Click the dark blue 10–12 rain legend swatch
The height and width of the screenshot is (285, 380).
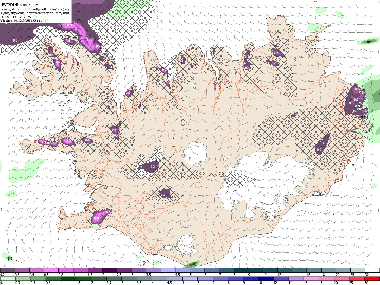[265, 278]
